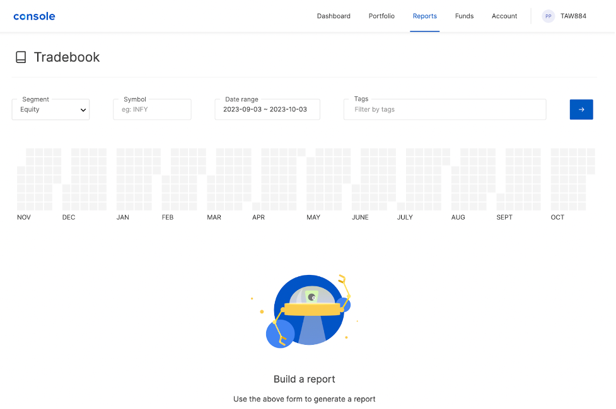Open the Dashboard tab
The image size is (616, 409).
click(x=334, y=16)
